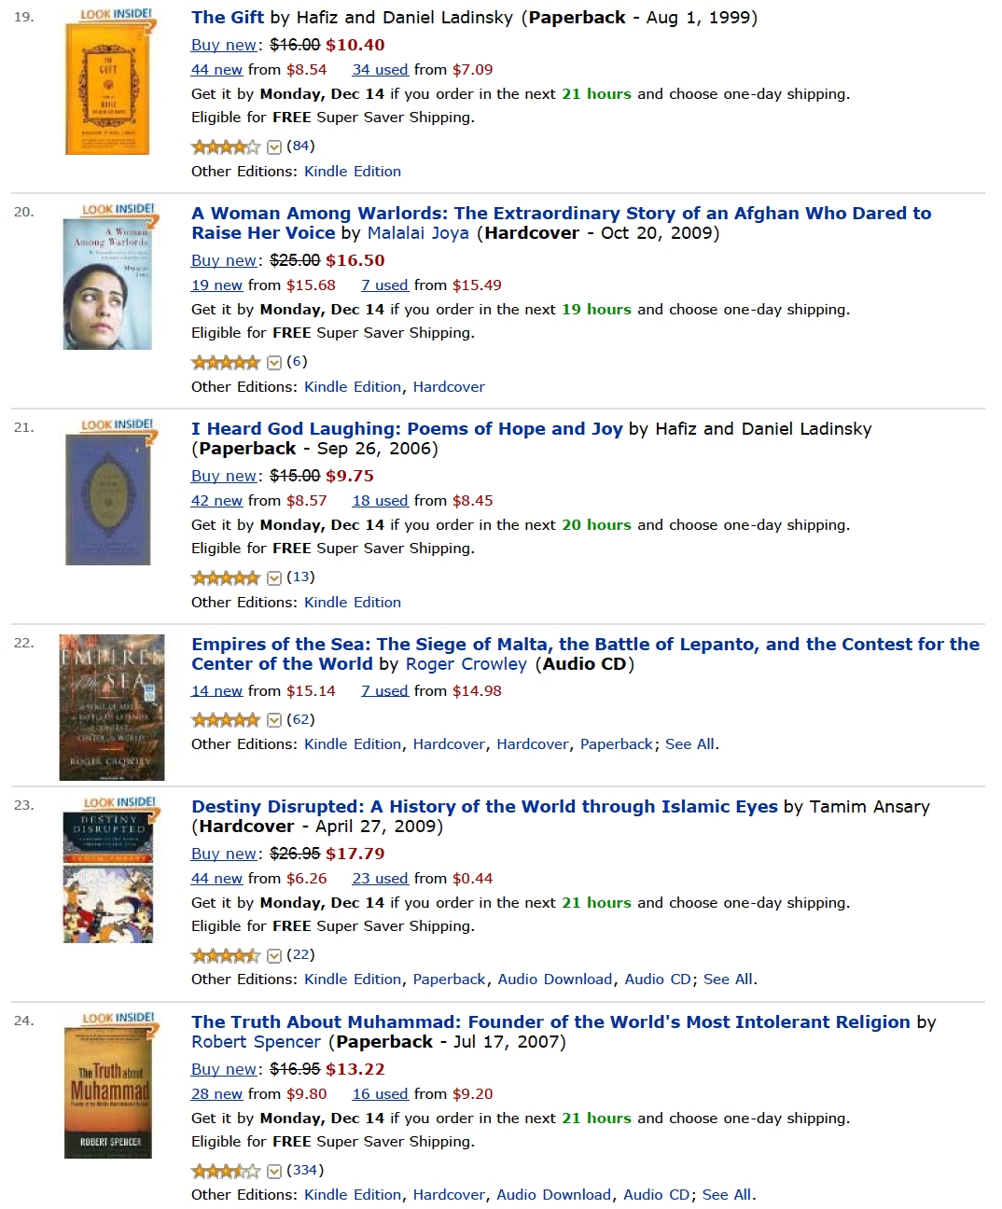Click the star rating for The Truth About Muhammad

click(225, 1171)
